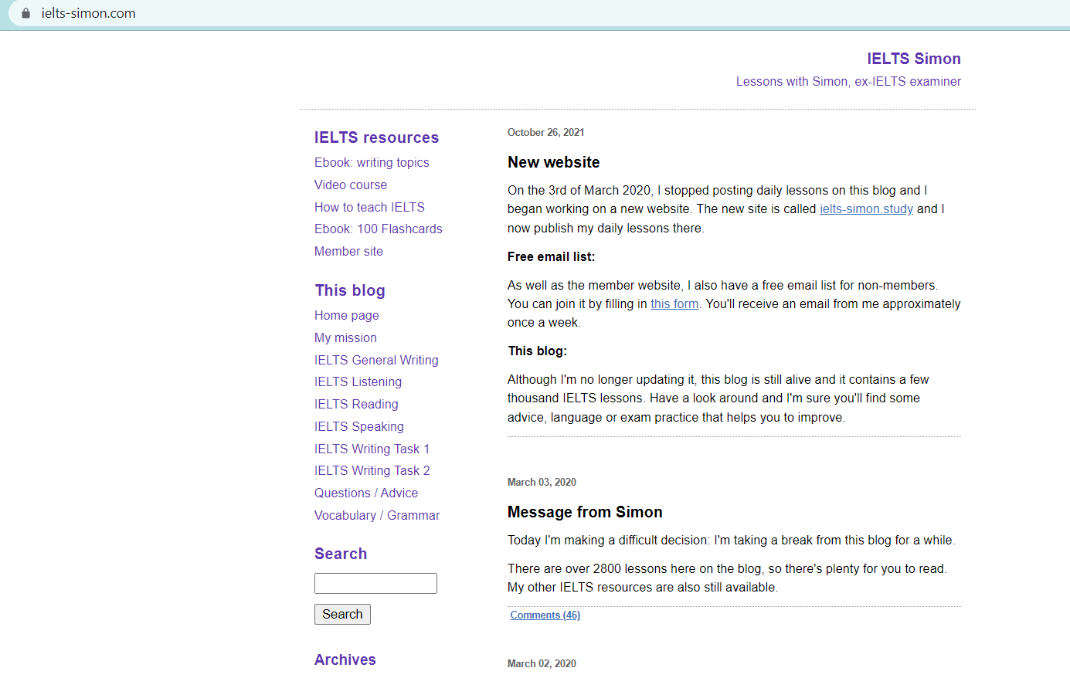View Comments (46) on the post
The width and height of the screenshot is (1070, 678).
tap(545, 615)
